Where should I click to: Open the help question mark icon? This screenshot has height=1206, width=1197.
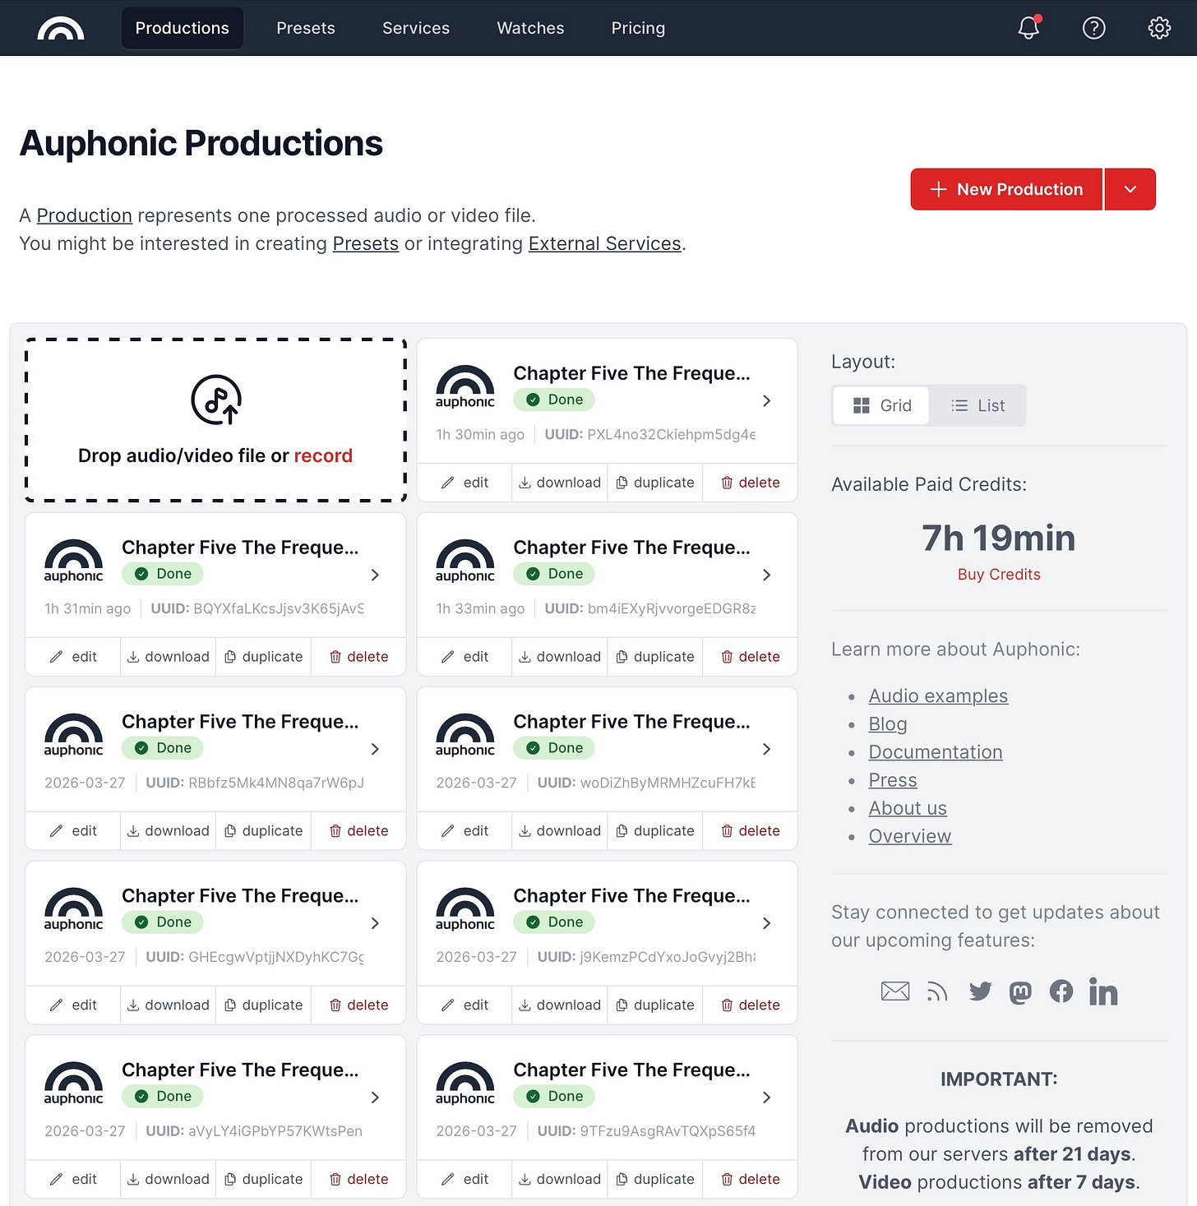pos(1093,28)
